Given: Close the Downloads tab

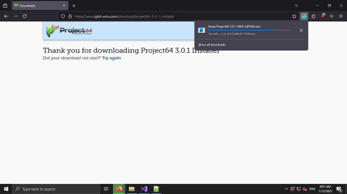Looking at the screenshot, I should 64,6.
